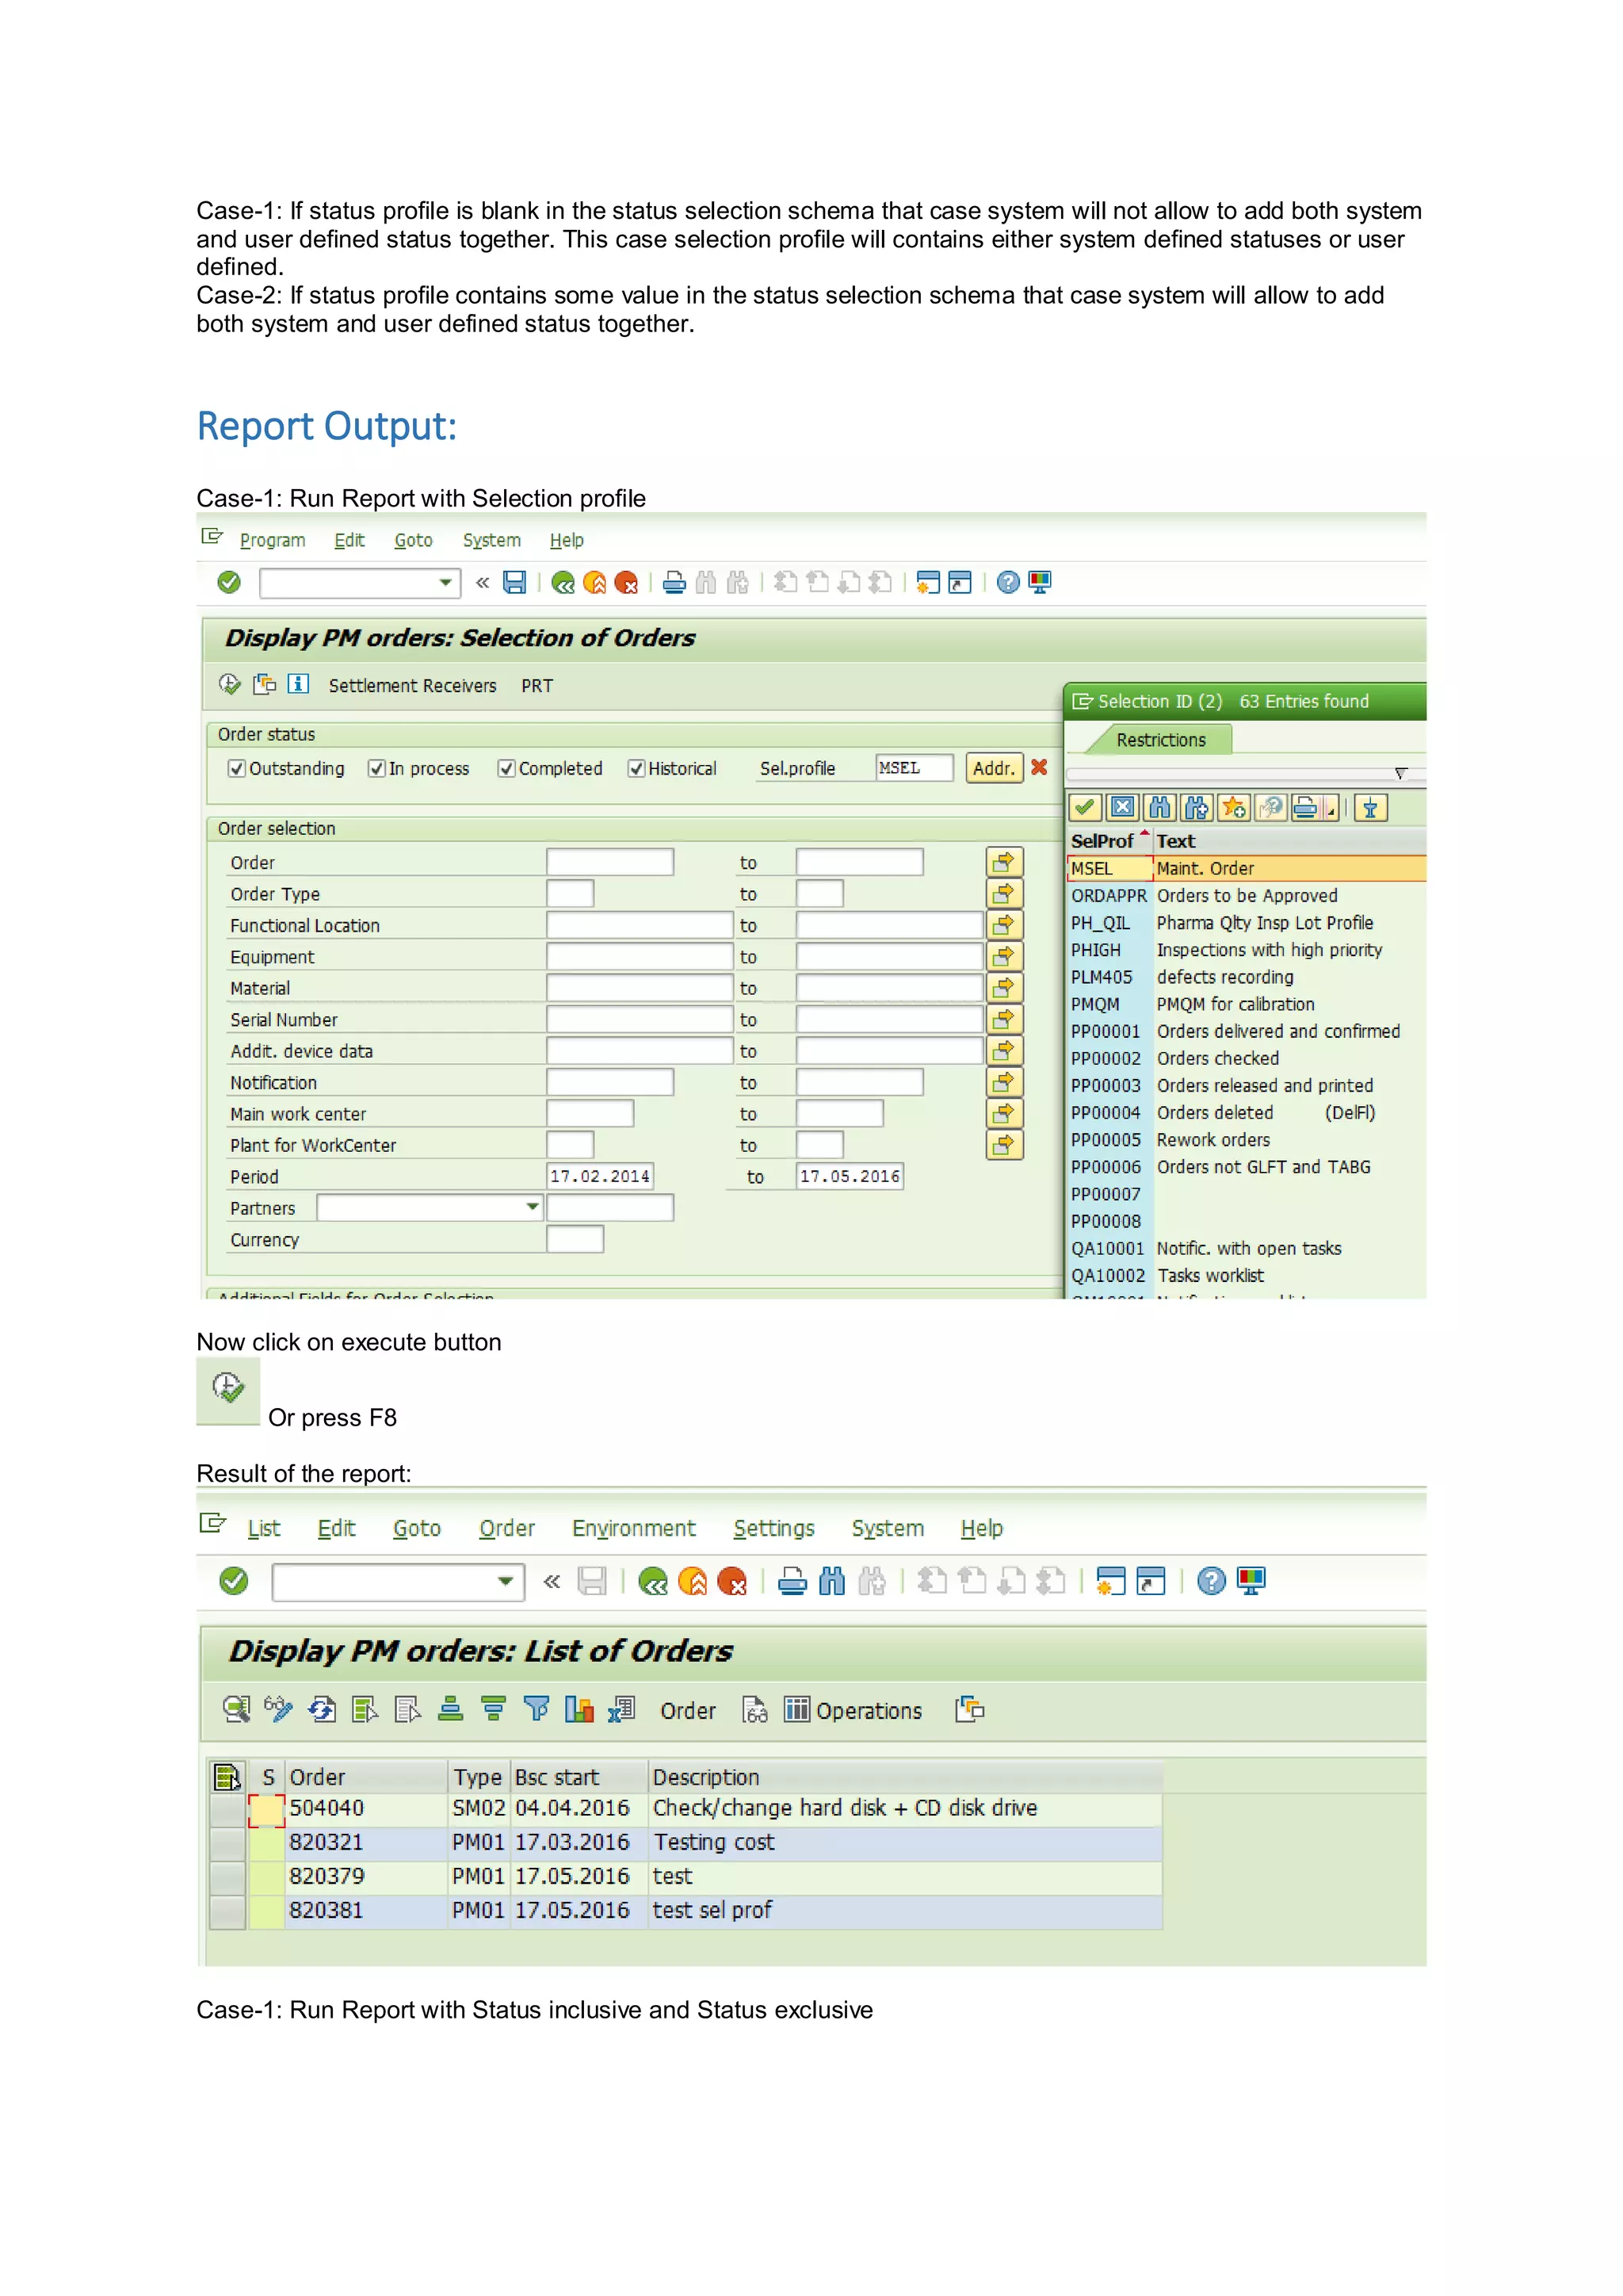
Task: Open the Goto menu in selection screen
Action: [x=414, y=541]
